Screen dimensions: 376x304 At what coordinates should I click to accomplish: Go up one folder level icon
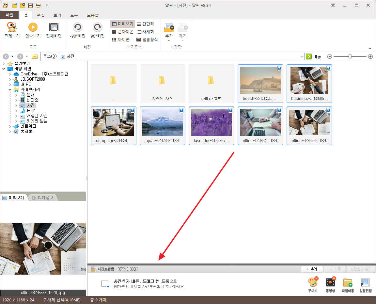(x=35, y=56)
